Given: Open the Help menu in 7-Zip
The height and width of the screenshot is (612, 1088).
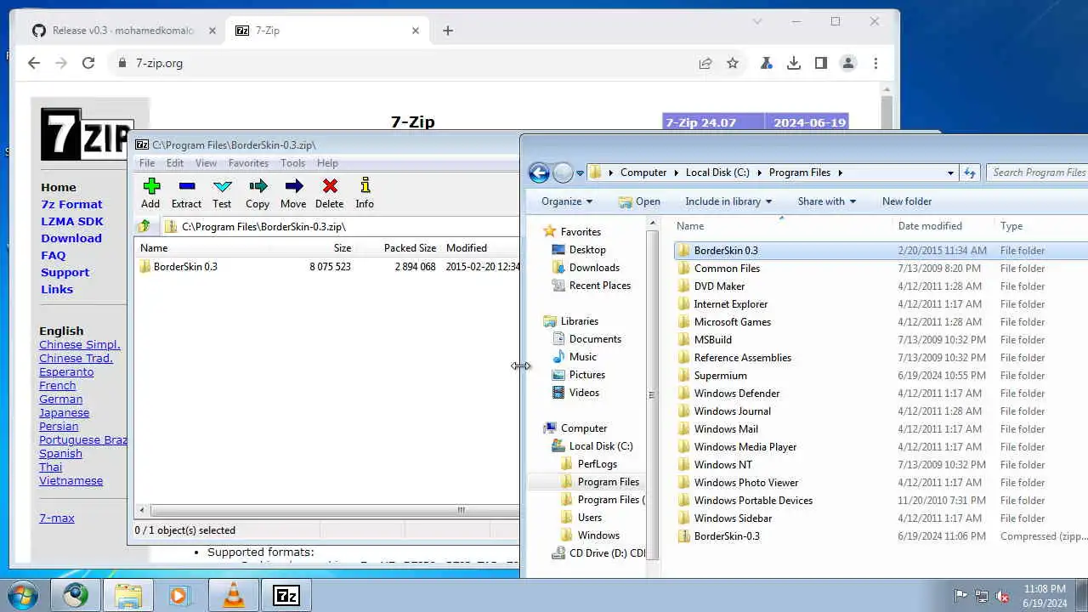Looking at the screenshot, I should 327,163.
